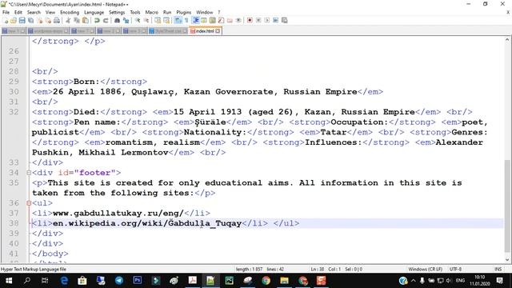This screenshot has height=288, width=512.
Task: Click line number 38 in the margin
Action: (x=14, y=223)
